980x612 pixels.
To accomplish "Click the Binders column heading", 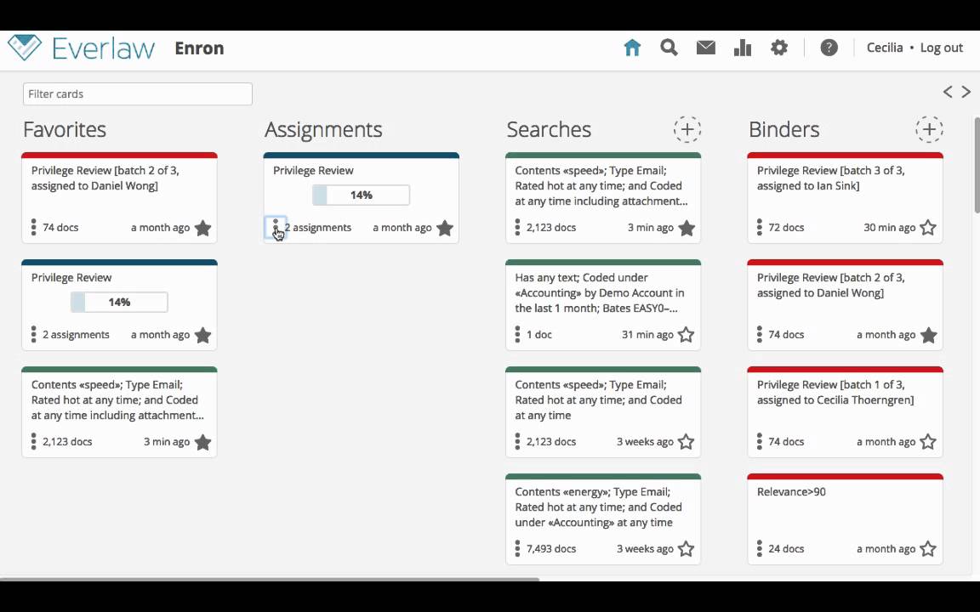I will pyautogui.click(x=783, y=129).
